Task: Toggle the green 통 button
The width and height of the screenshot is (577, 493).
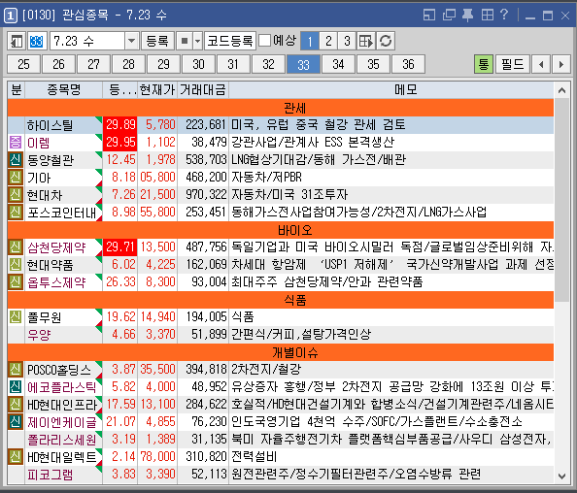Action: point(484,64)
